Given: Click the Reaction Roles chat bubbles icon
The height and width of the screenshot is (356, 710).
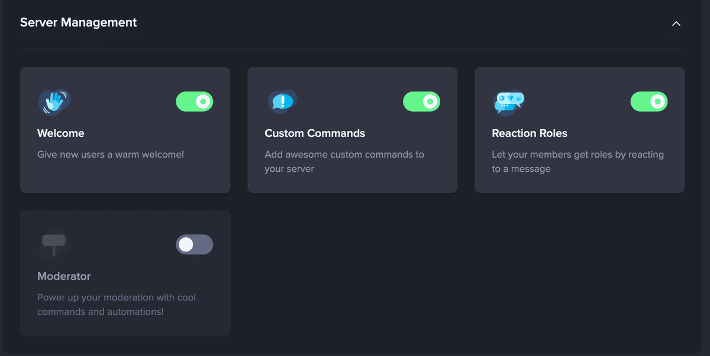Looking at the screenshot, I should coord(509,102).
